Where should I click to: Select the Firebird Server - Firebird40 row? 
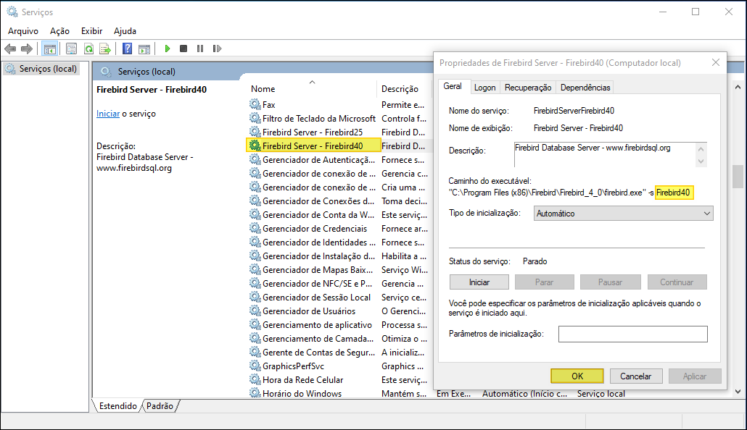click(338, 146)
